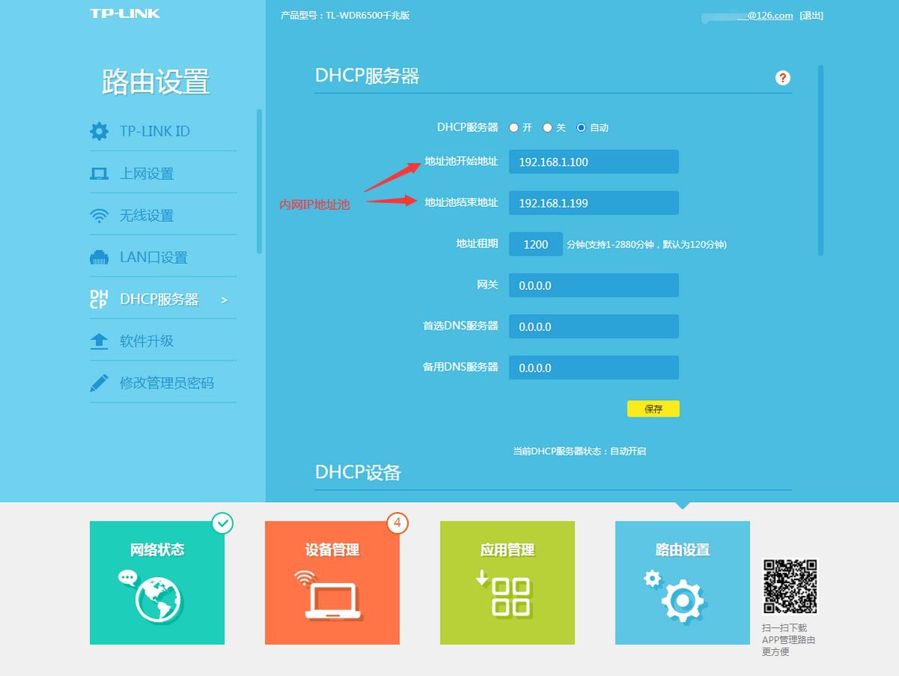Viewport: 899px width, 676px height.
Task: Enable 自动 mode for DHCP服务器
Action: click(581, 127)
